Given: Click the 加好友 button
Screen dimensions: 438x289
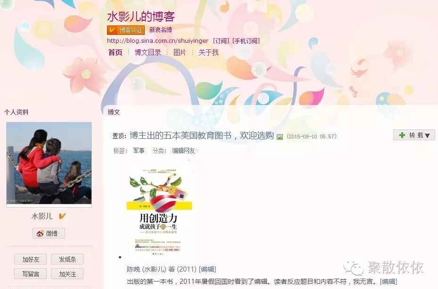Looking at the screenshot, I should pos(31,259).
